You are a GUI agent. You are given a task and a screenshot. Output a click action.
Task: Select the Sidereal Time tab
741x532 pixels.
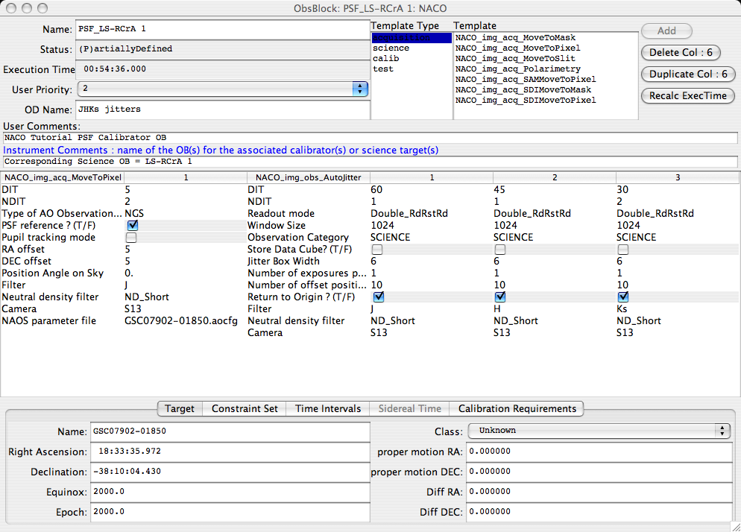pos(410,408)
